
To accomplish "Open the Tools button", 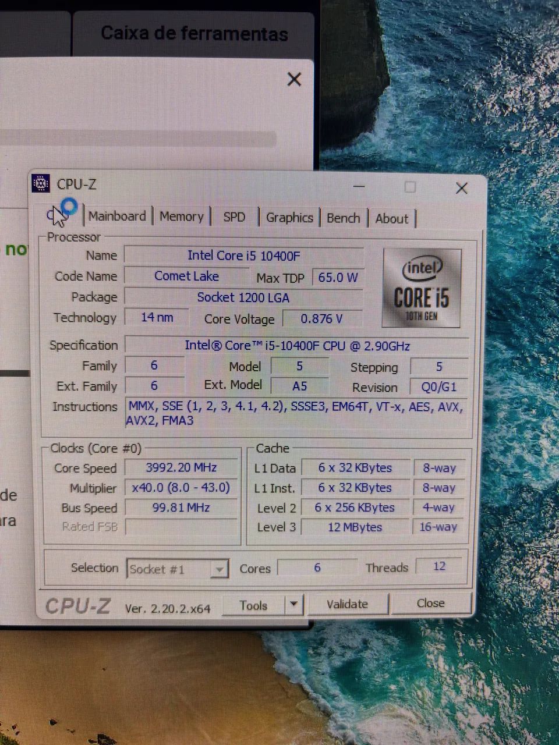I will pyautogui.click(x=254, y=605).
